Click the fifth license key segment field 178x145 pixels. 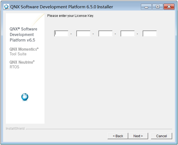(x=150, y=33)
